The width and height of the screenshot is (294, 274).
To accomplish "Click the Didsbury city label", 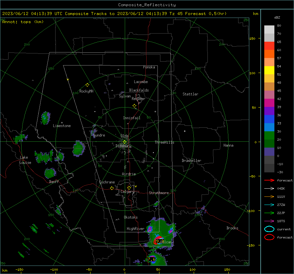I will tap(123, 146).
